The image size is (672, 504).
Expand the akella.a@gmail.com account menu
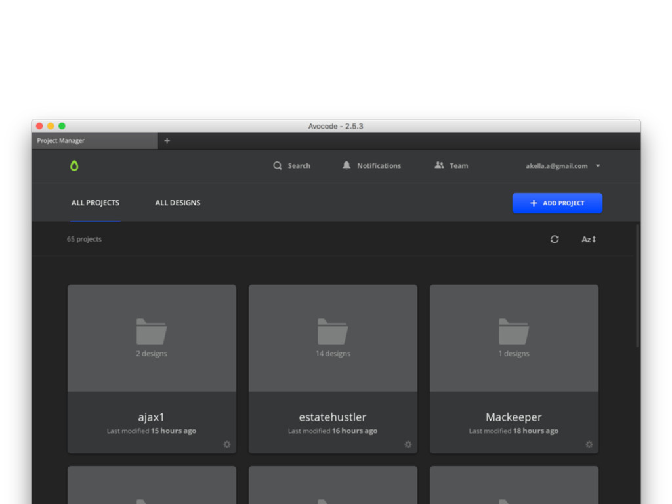[598, 166]
